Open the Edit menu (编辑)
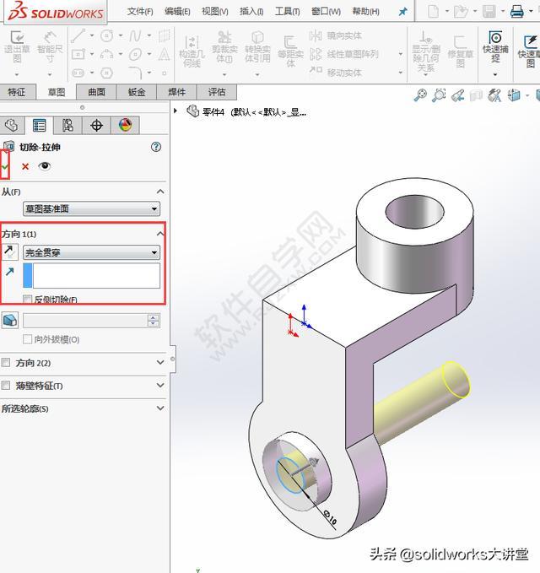 coord(177,11)
